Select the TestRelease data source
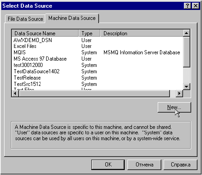Screen dimensions: 202x175 pos(27,78)
